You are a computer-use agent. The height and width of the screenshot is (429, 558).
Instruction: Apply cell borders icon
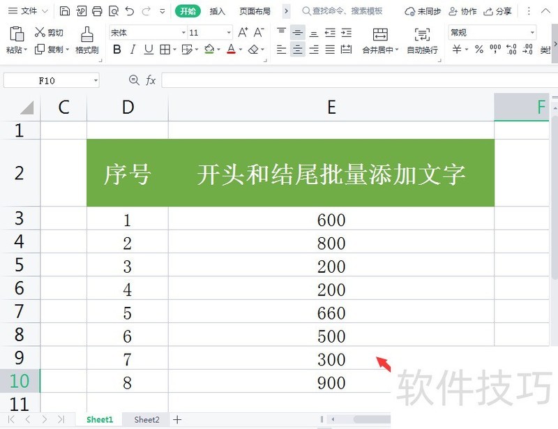165,49
